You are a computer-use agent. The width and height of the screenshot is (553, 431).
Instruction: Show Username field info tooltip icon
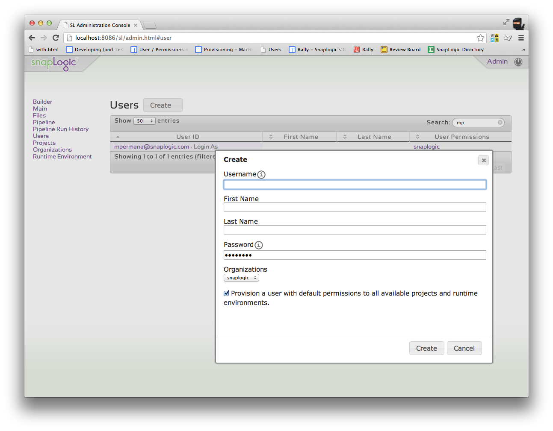pyautogui.click(x=261, y=174)
